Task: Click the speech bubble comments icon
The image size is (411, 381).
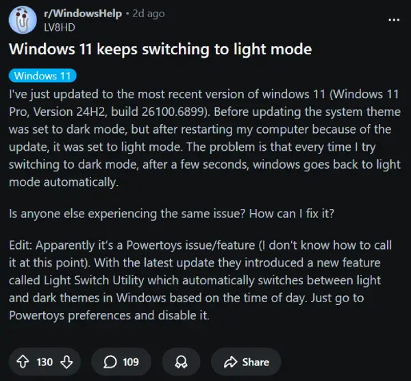Action: (x=110, y=362)
